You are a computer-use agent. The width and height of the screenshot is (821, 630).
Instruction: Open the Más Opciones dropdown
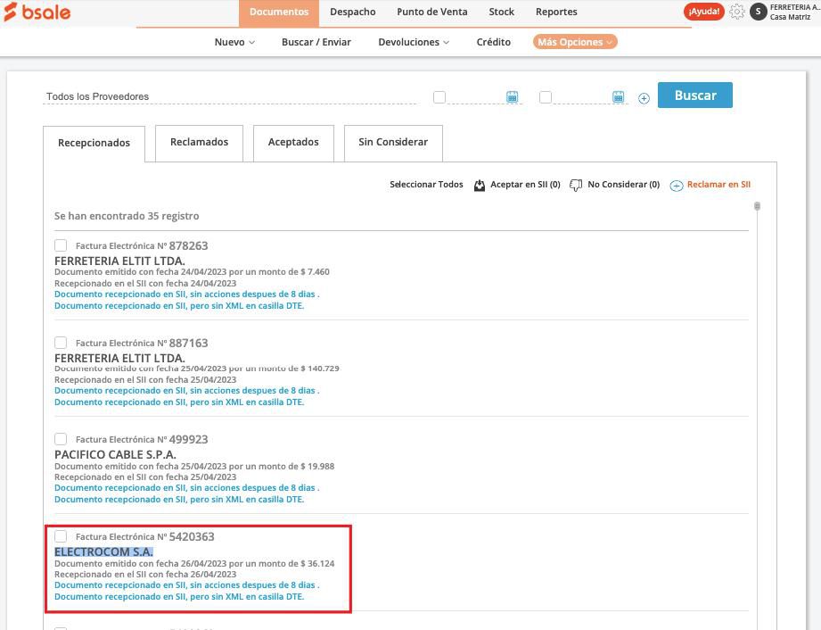pos(575,42)
